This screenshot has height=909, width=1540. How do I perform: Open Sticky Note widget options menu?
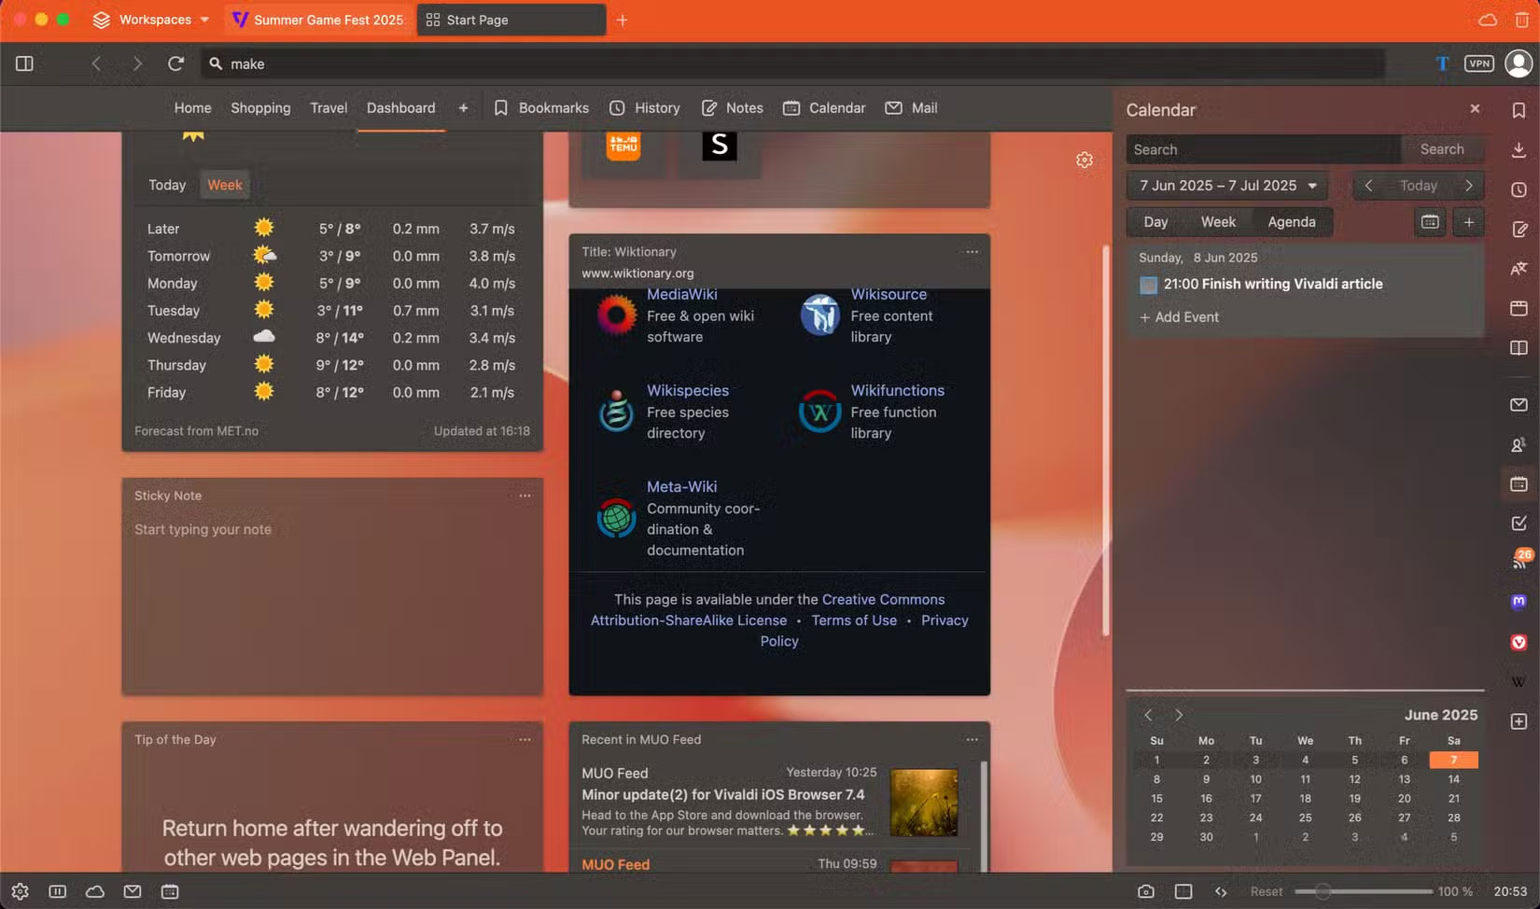[525, 496]
